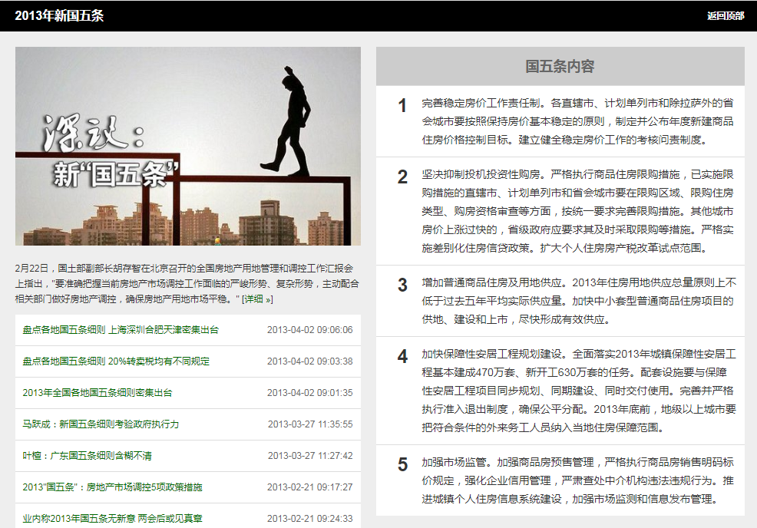Open article 2013年全国各地国五条细则密集出台
This screenshot has width=757, height=528.
pyautogui.click(x=98, y=393)
